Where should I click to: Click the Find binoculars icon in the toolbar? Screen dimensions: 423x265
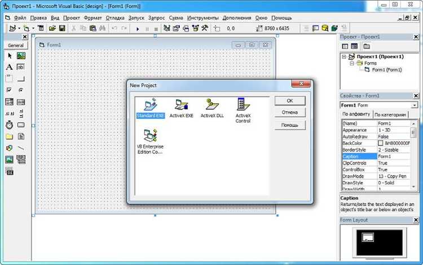click(102, 28)
